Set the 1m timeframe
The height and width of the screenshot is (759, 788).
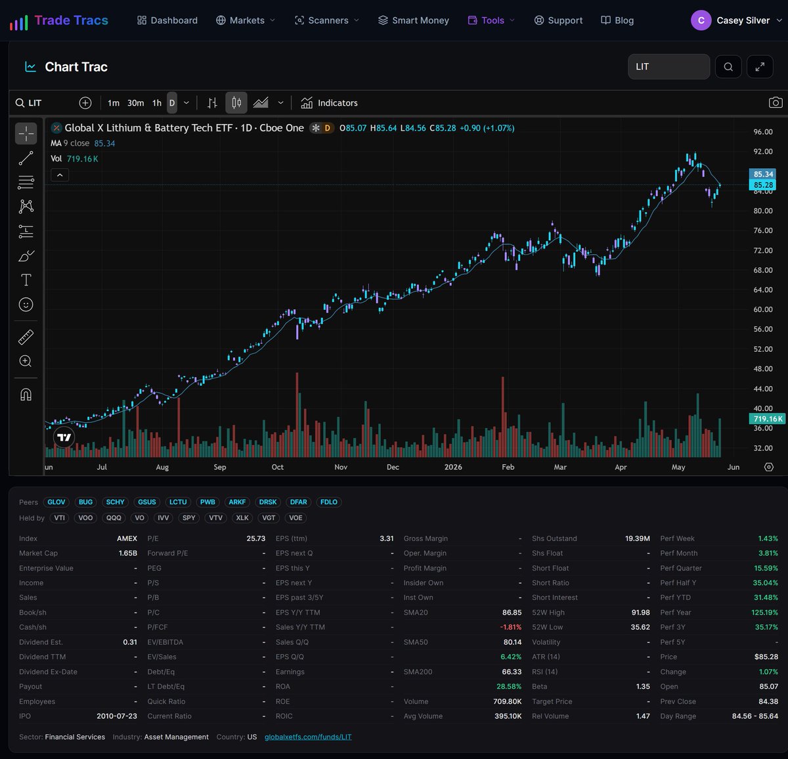pyautogui.click(x=114, y=103)
